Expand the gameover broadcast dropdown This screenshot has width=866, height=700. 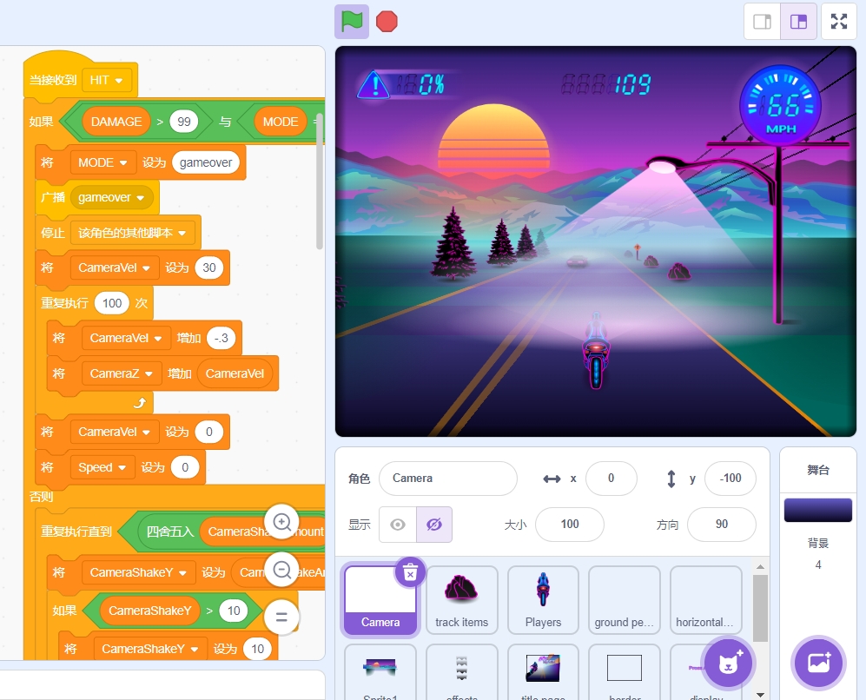[140, 198]
